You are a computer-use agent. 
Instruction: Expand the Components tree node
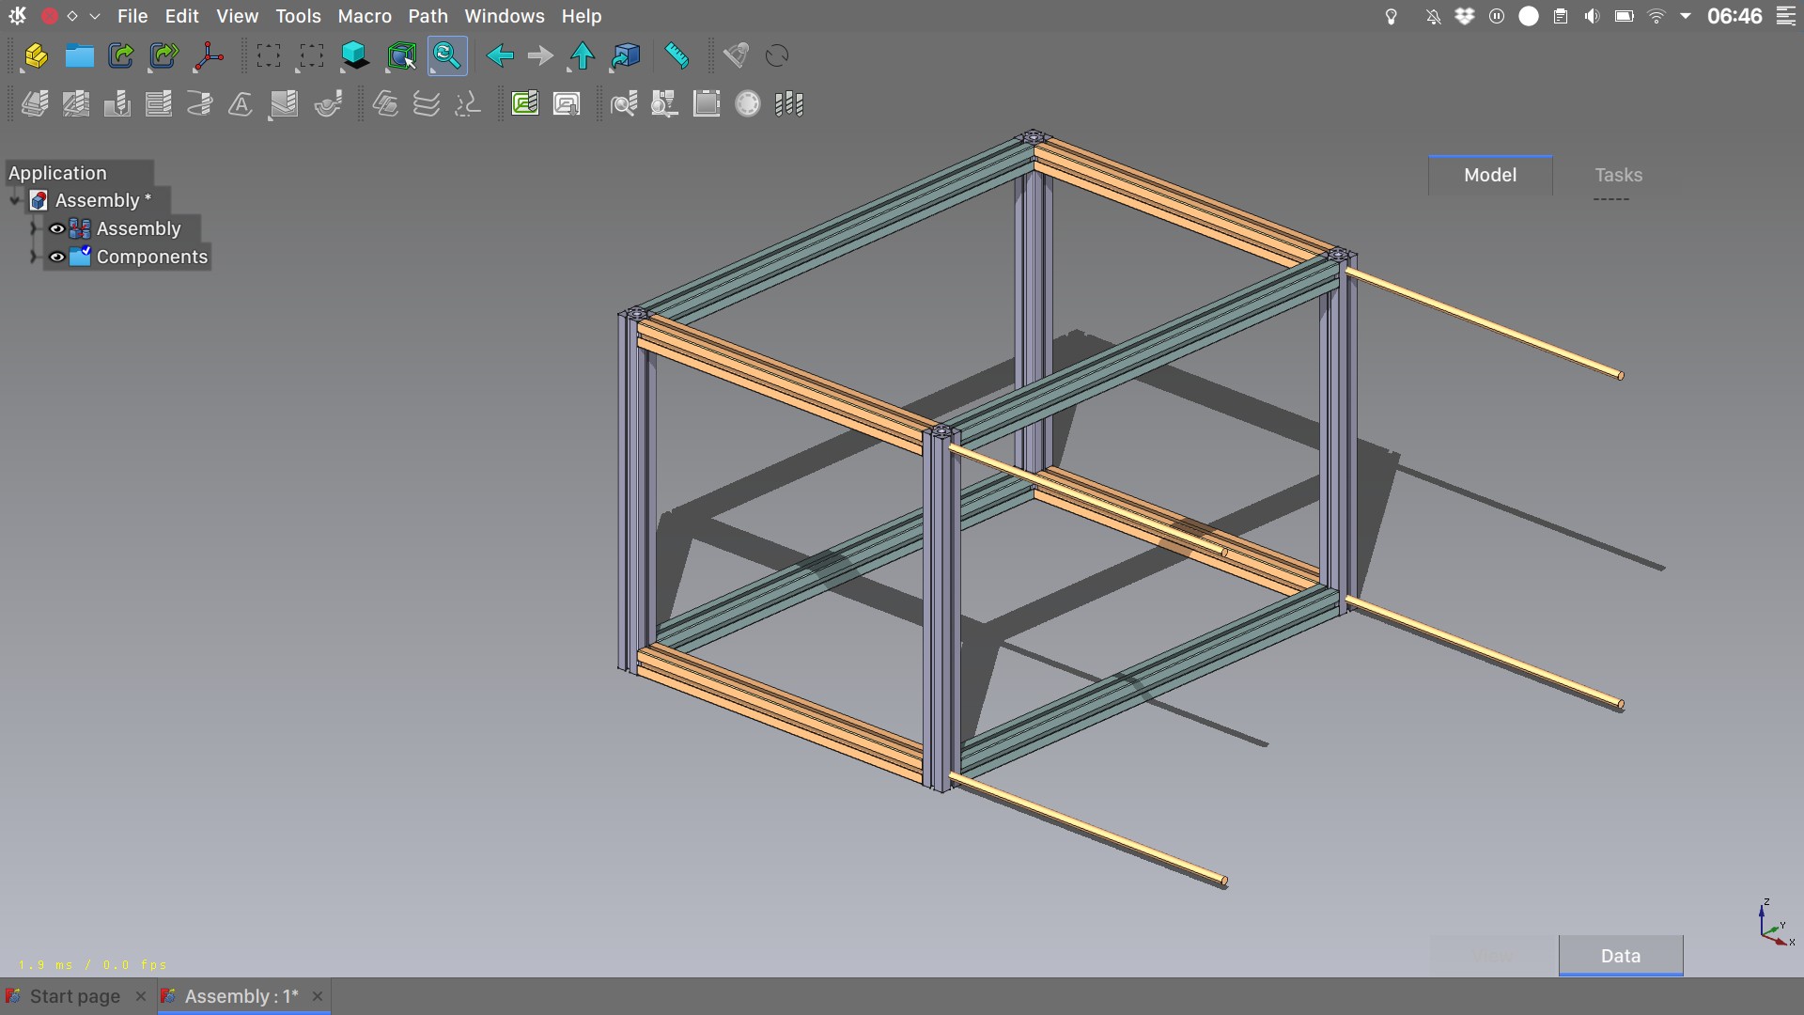pos(35,257)
